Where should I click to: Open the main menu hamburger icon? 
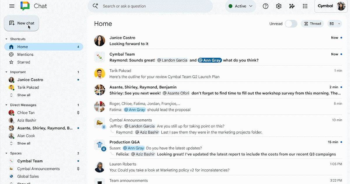point(12,6)
